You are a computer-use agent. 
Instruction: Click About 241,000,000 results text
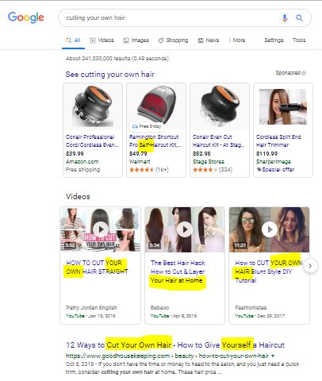pyautogui.click(x=117, y=59)
